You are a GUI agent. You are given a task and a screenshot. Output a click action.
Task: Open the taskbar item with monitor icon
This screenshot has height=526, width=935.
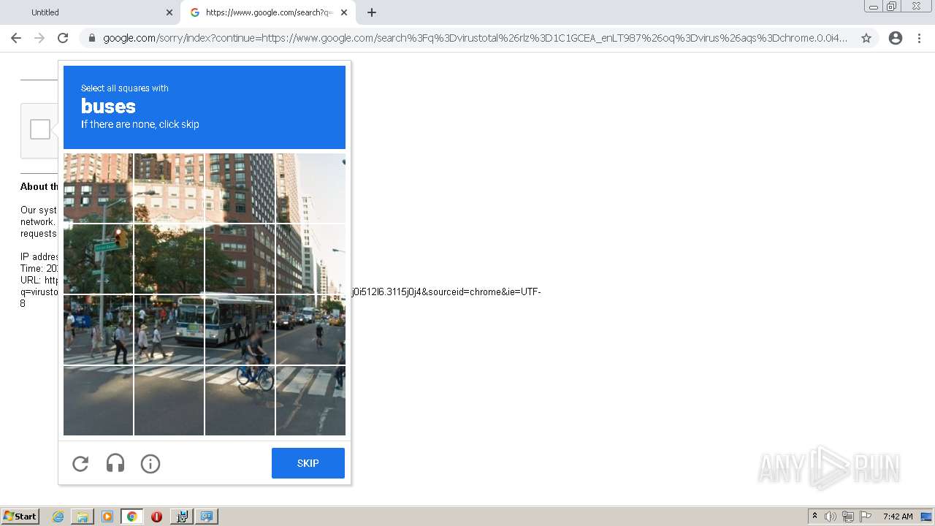click(x=207, y=517)
